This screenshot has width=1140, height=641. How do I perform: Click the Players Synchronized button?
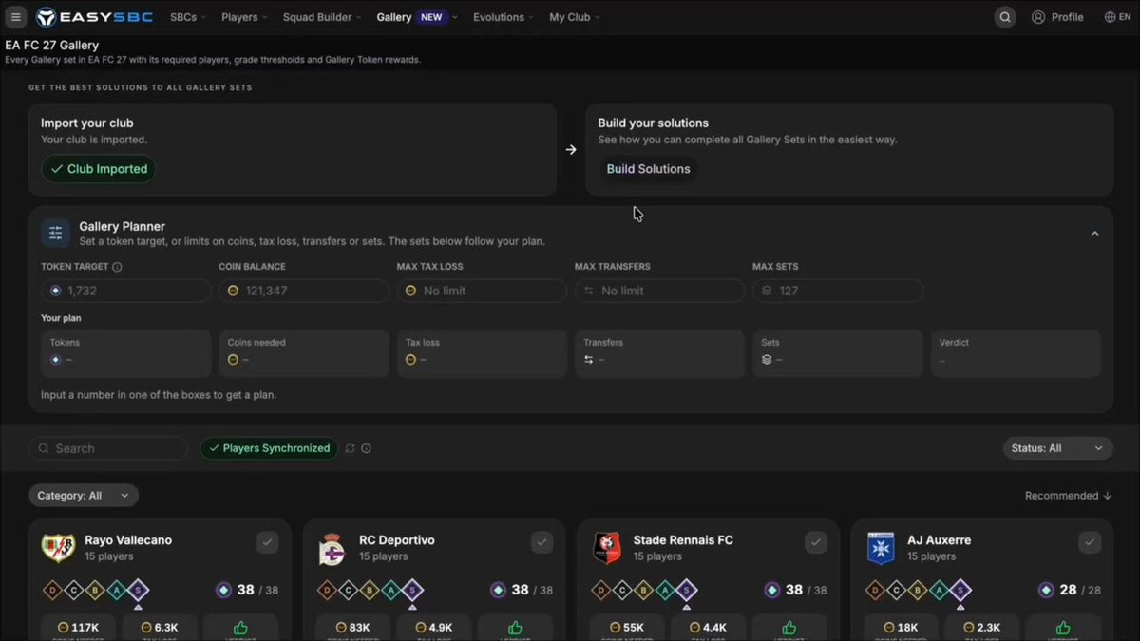coord(269,448)
